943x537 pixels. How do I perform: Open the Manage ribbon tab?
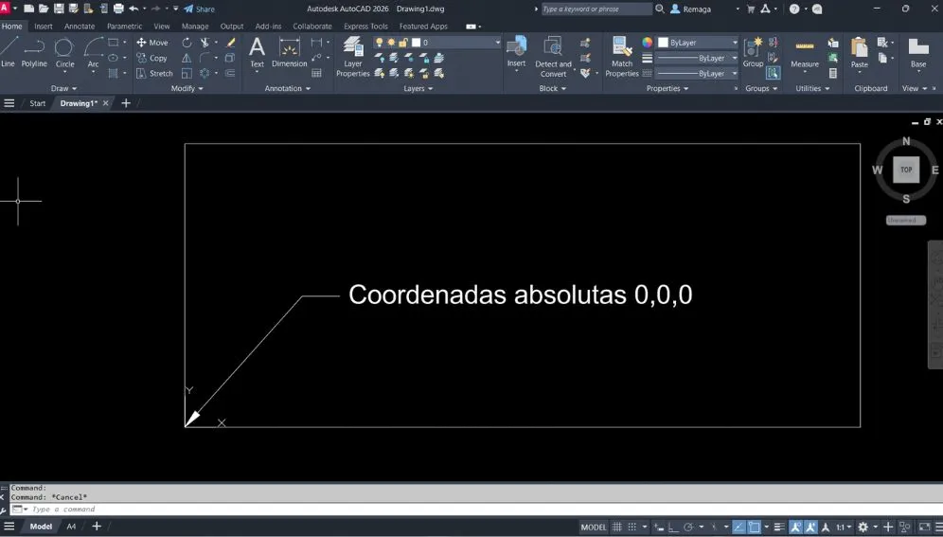tap(195, 27)
